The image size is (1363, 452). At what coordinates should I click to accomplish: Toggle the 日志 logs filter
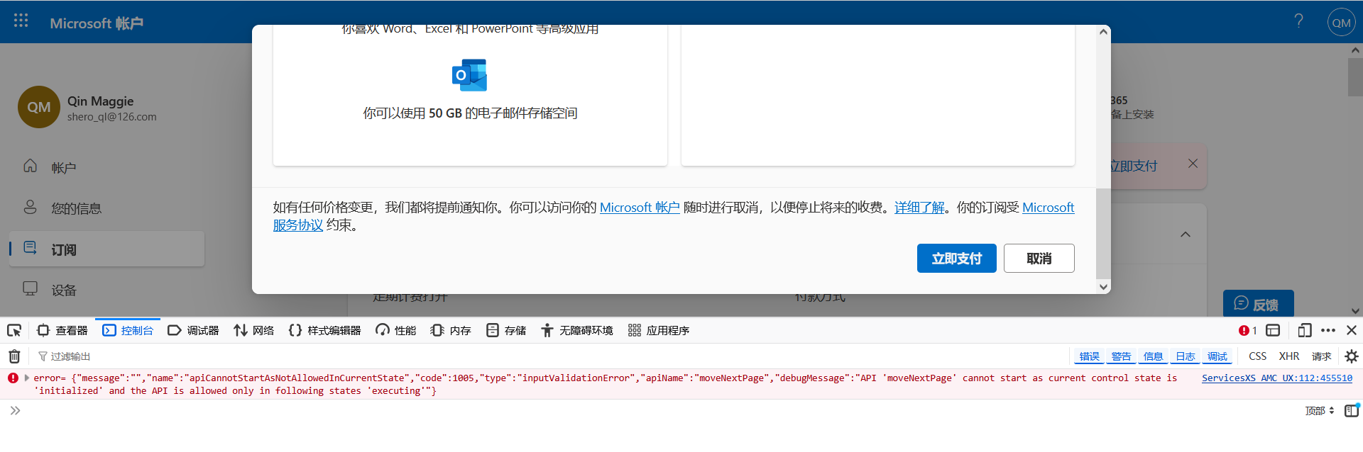pyautogui.click(x=1185, y=356)
